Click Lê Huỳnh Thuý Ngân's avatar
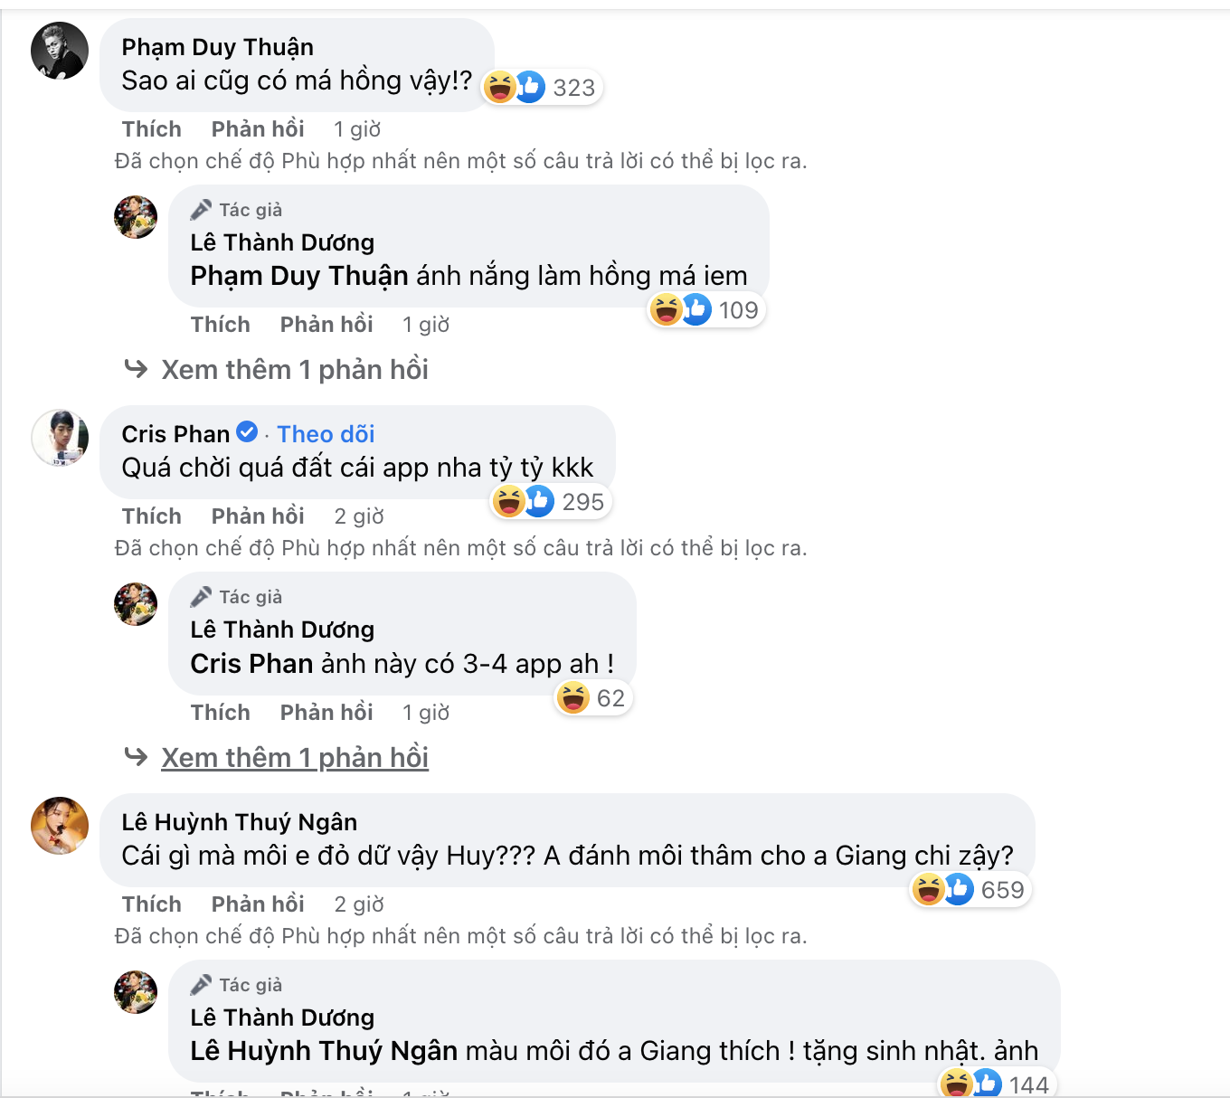Viewport: 1230px width, 1098px height. point(60,825)
